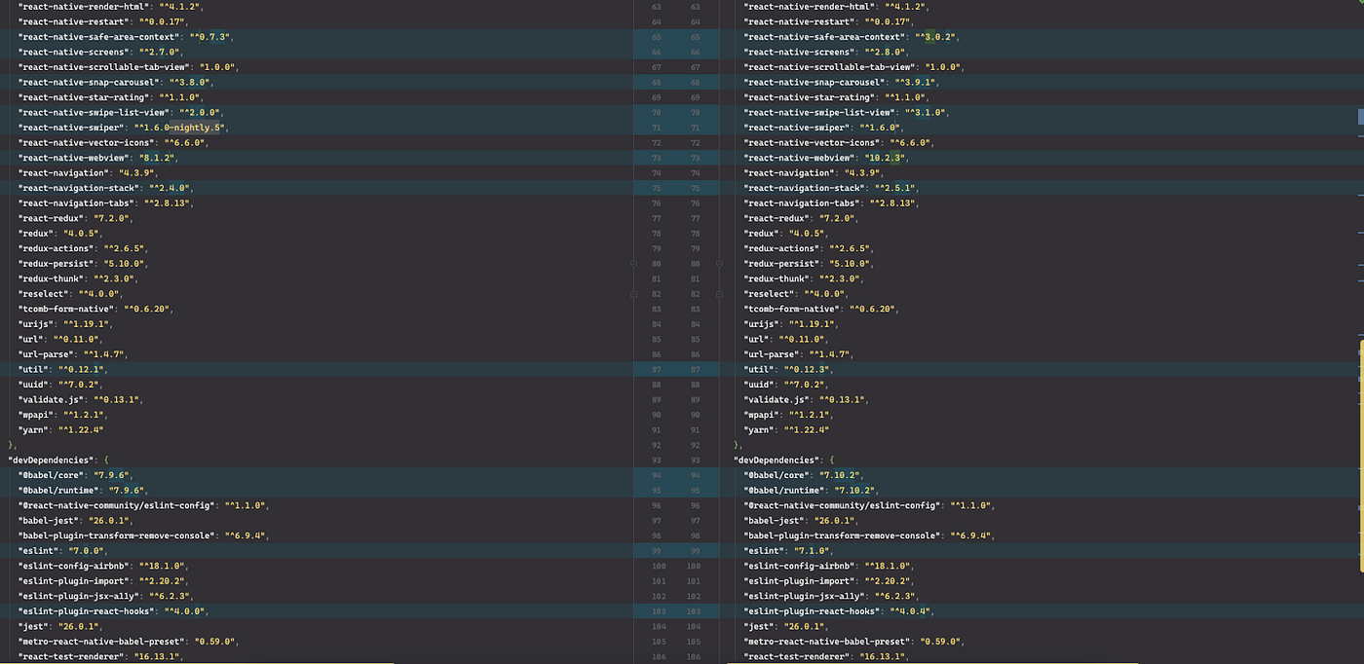Select "url-parse" line in left pane

[72, 354]
